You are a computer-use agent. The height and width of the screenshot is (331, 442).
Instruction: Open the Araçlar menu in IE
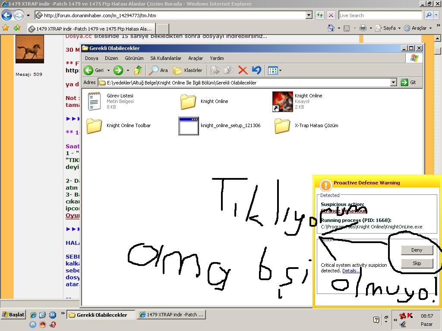(418, 28)
